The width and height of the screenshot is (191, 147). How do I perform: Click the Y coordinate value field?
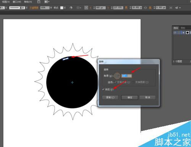[118, 8]
